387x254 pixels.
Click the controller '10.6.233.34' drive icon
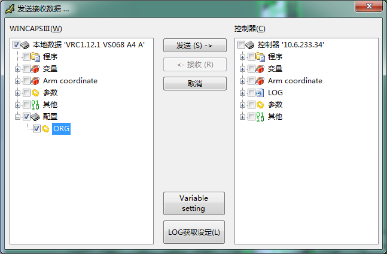click(x=250, y=45)
